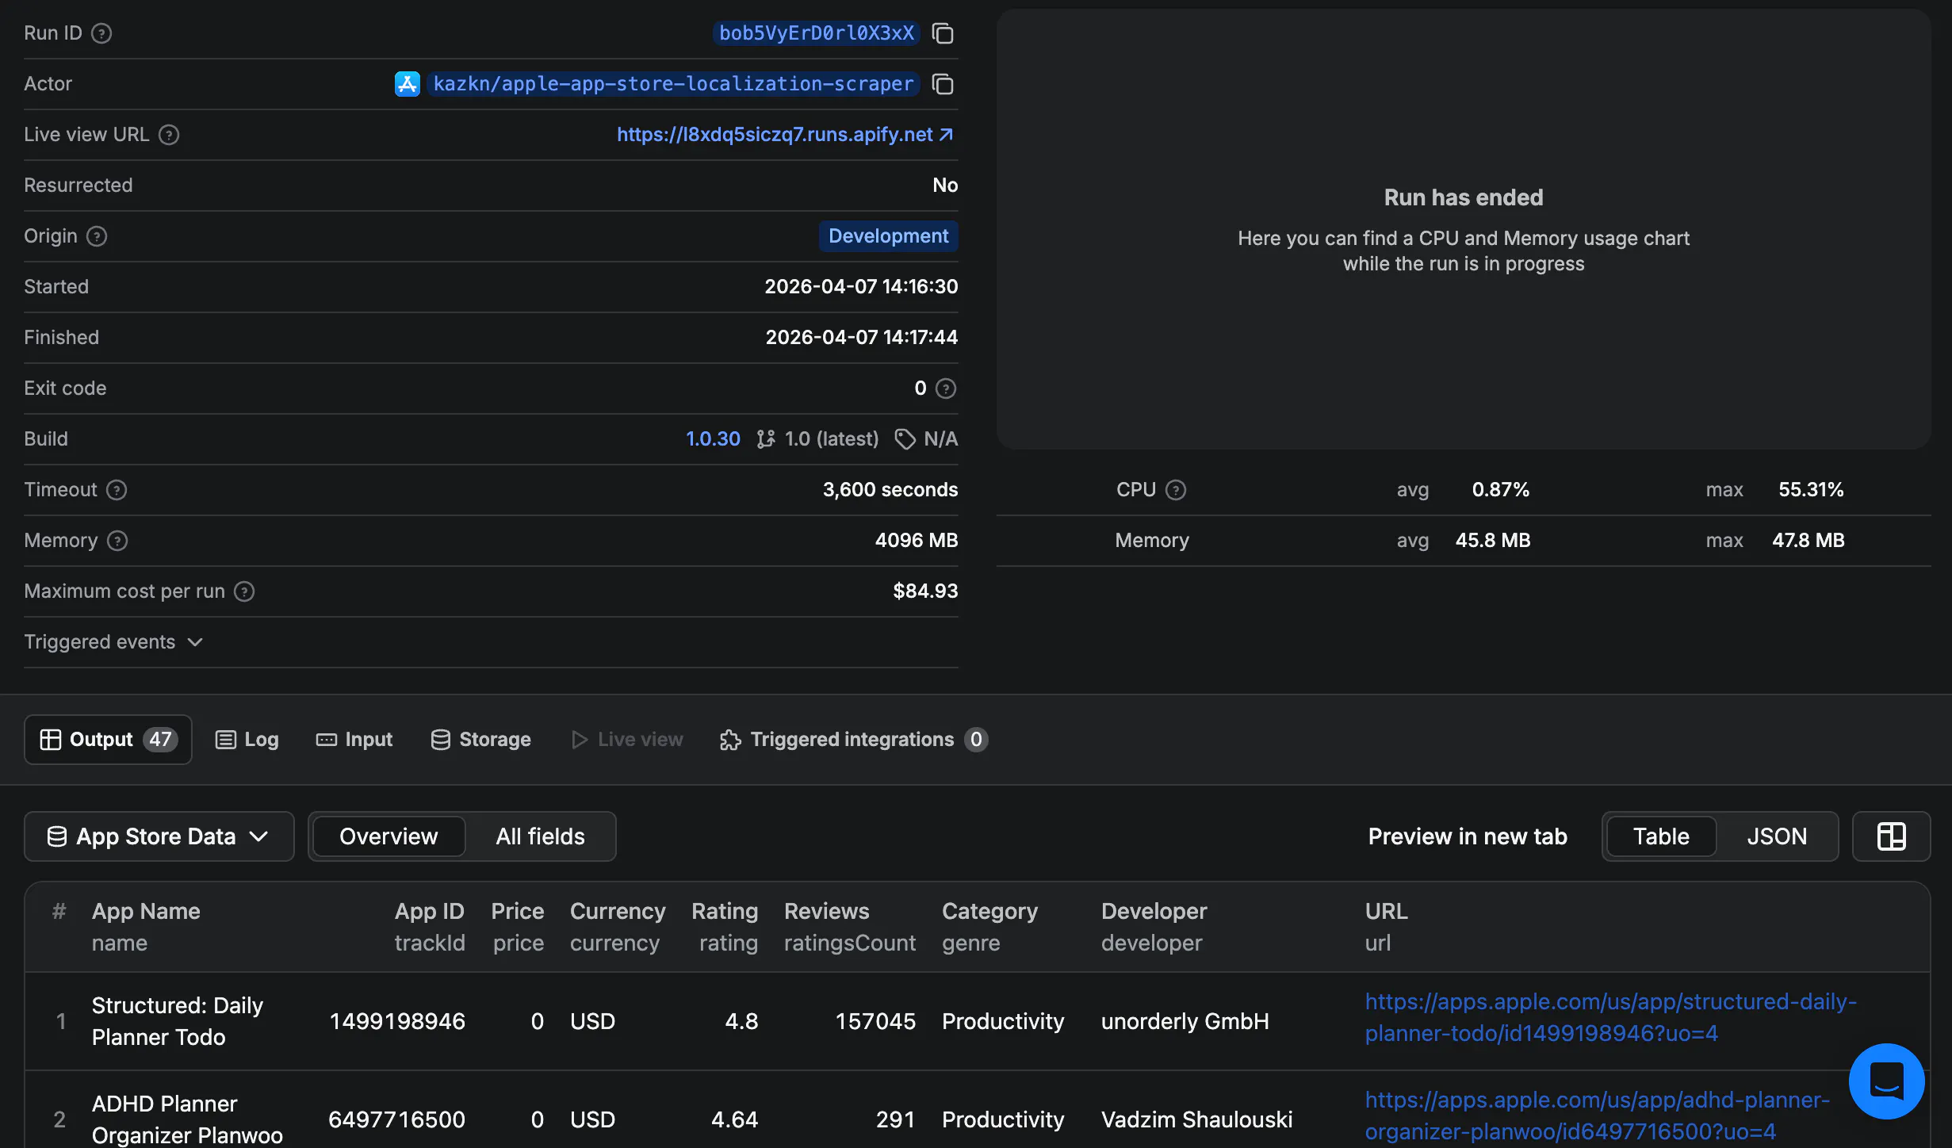The width and height of the screenshot is (1952, 1148).
Task: Open the Input tab
Action: tap(354, 740)
